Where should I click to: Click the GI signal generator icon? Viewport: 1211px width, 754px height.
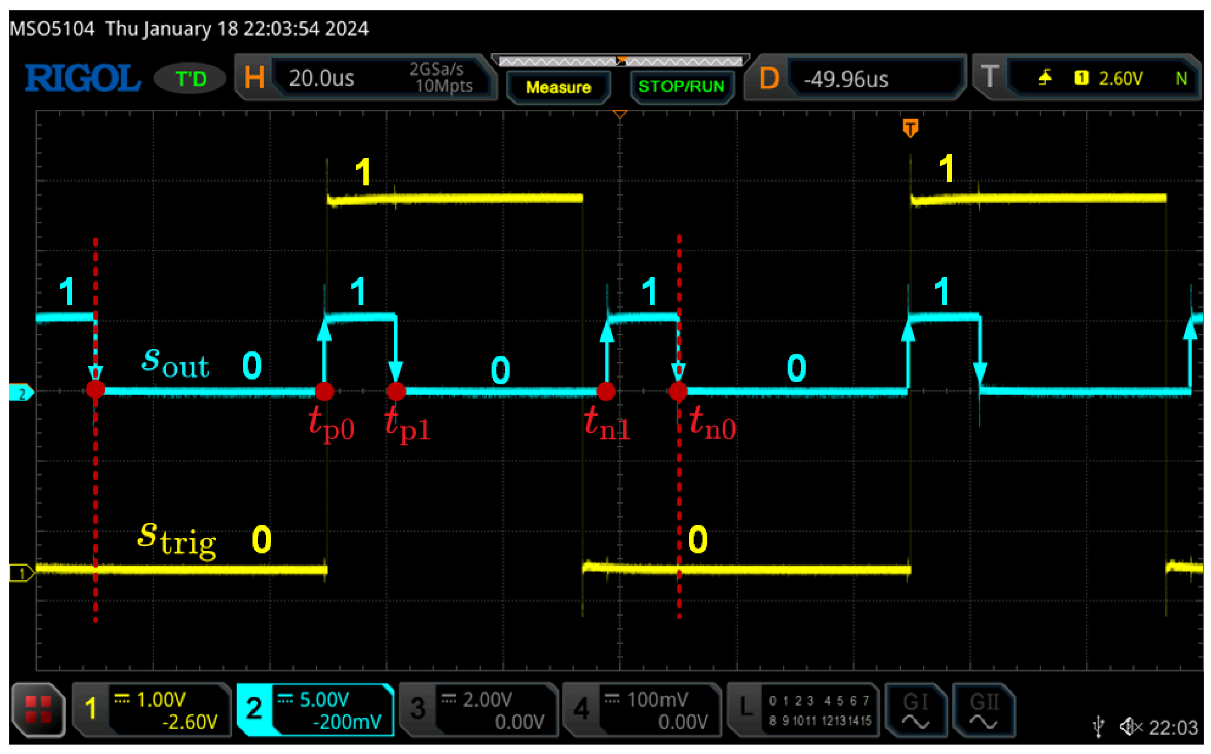tap(915, 709)
